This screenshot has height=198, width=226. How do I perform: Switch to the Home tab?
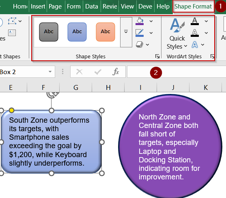[20, 6]
